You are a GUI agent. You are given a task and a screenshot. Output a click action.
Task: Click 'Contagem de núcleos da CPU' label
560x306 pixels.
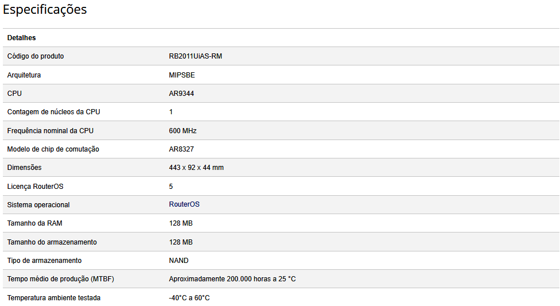53,112
